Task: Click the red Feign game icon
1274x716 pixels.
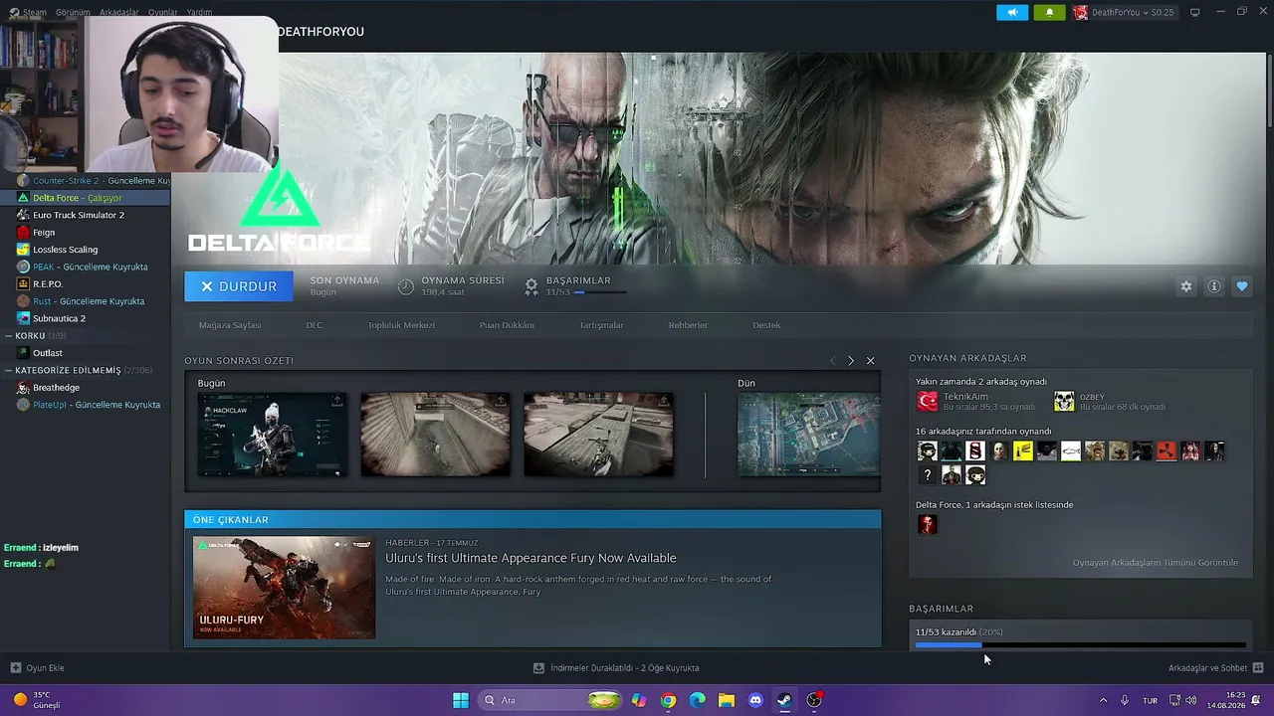Action: pos(23,232)
